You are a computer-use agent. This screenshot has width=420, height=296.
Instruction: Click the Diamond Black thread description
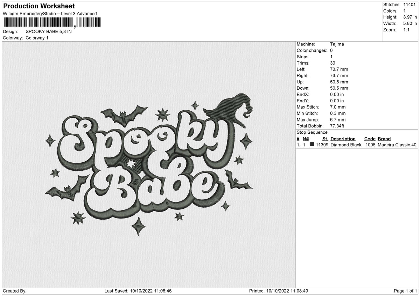pyautogui.click(x=346, y=145)
